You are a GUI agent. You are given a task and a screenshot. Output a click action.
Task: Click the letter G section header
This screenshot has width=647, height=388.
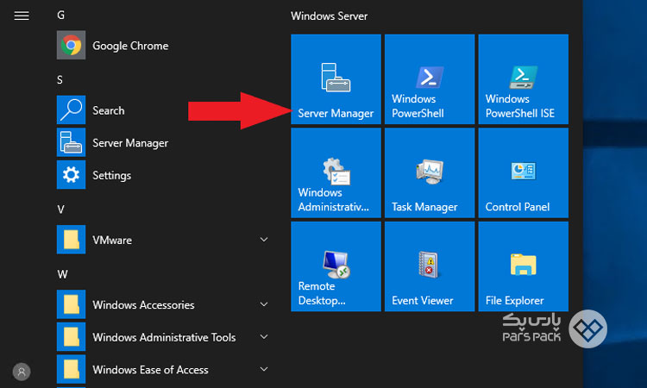60,16
